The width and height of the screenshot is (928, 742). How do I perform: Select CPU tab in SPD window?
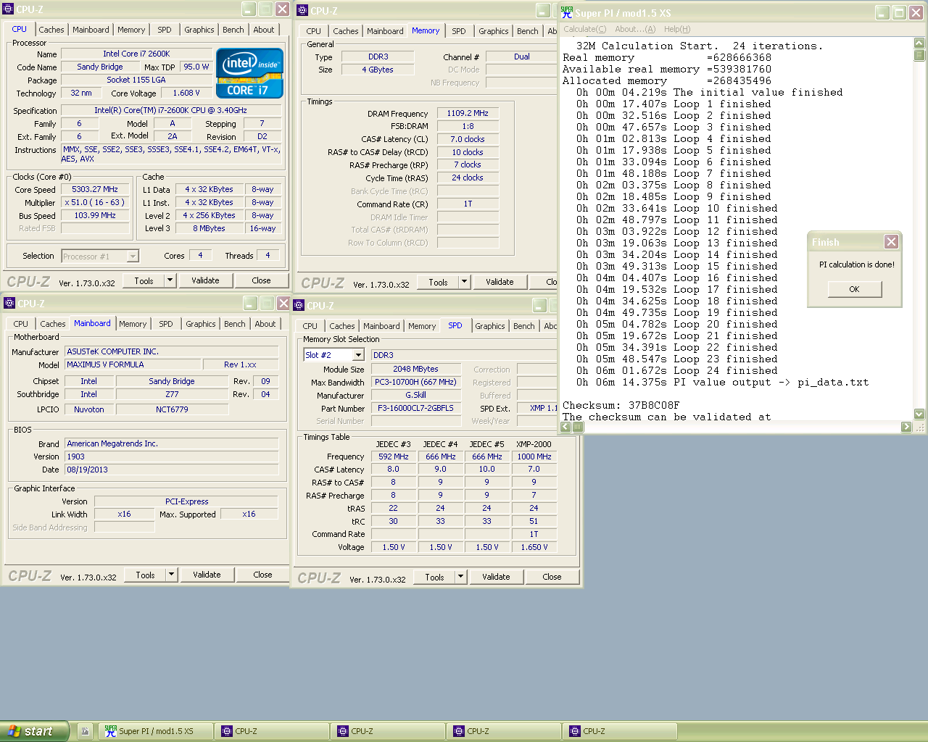coord(310,326)
